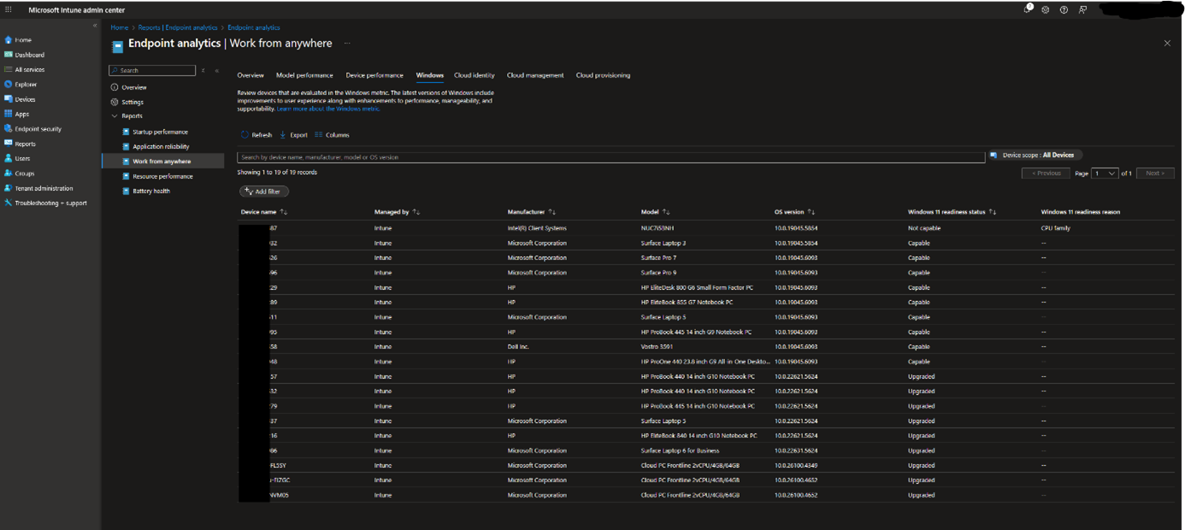
Task: Click the Overview info icon in blade menu
Action: 115,87
